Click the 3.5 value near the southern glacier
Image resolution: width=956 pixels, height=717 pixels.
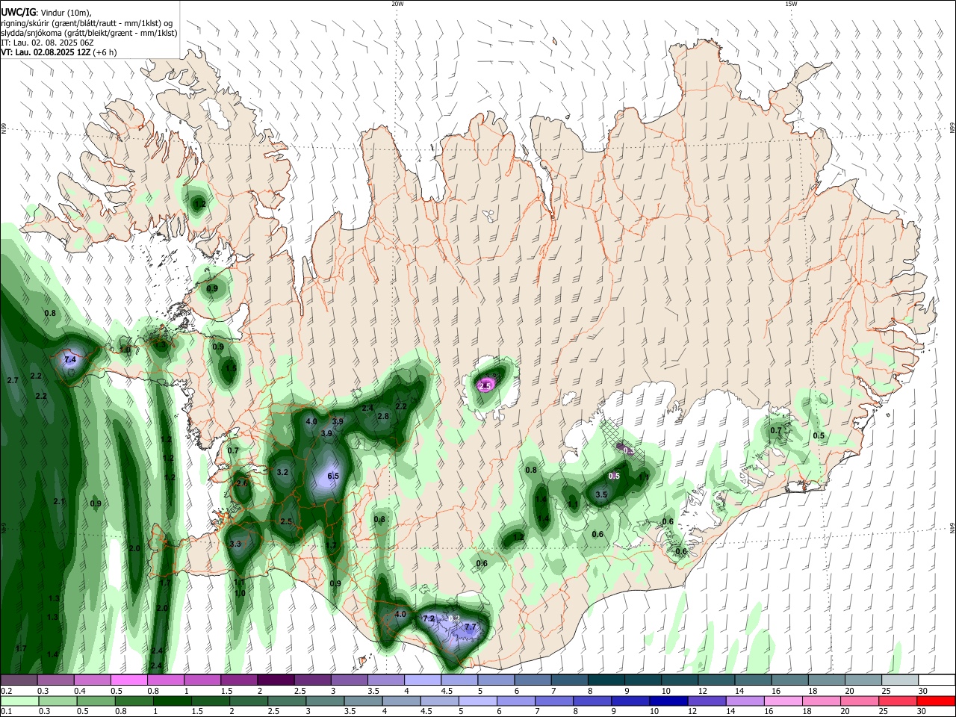tap(601, 494)
